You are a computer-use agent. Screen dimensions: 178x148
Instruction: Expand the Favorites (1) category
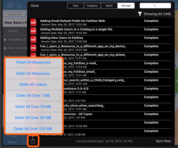5,40
